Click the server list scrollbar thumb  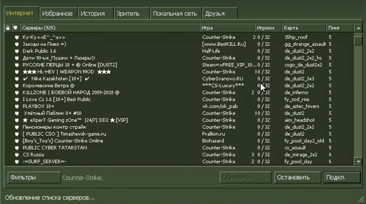[x=358, y=41]
